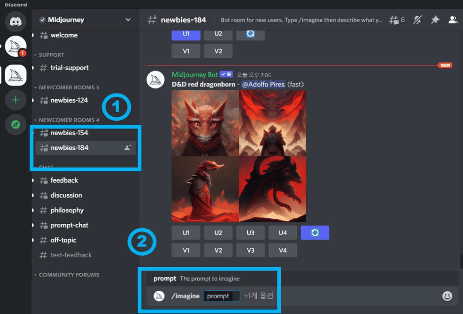Open the feedback channel
Viewport: 463px width, 314px height.
[x=85, y=180]
